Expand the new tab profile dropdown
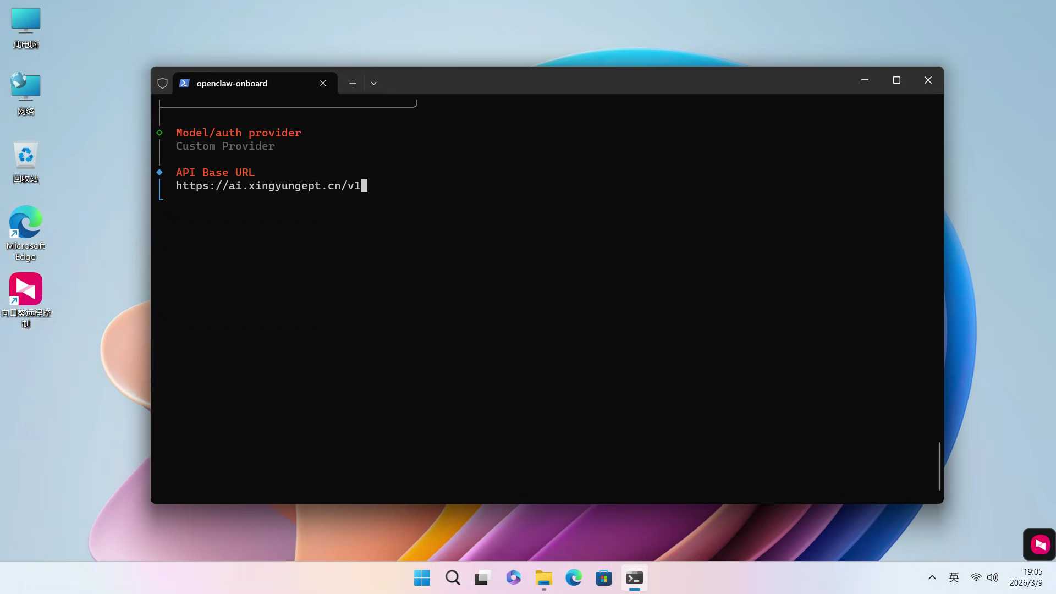 click(373, 83)
